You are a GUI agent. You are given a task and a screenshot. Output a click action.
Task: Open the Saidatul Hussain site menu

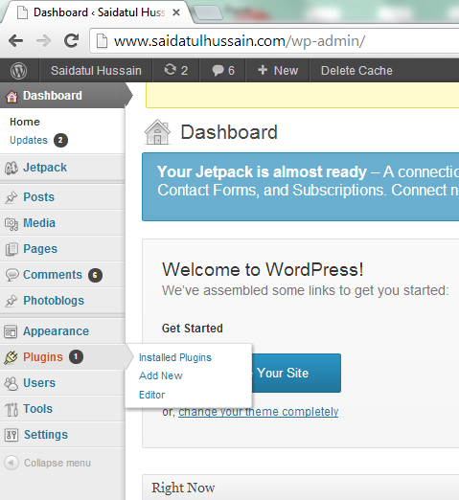pos(96,71)
